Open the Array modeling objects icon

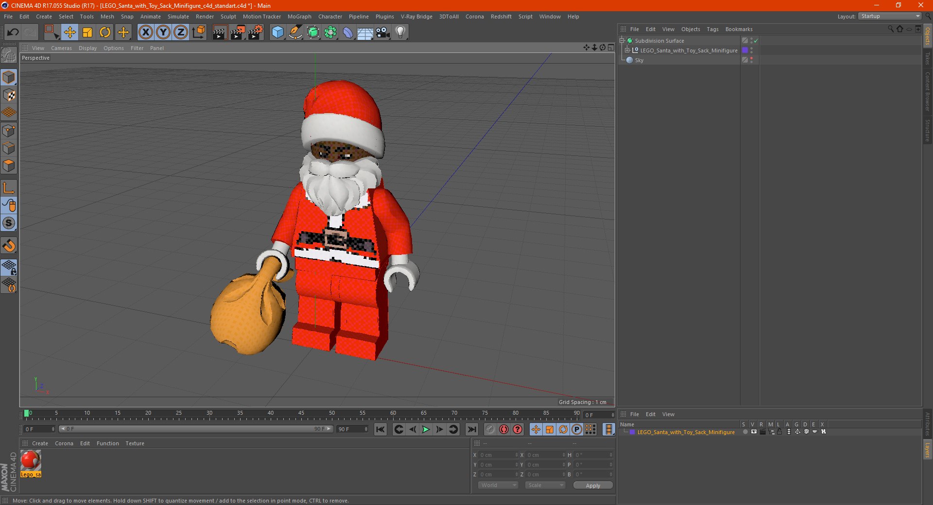coord(330,33)
